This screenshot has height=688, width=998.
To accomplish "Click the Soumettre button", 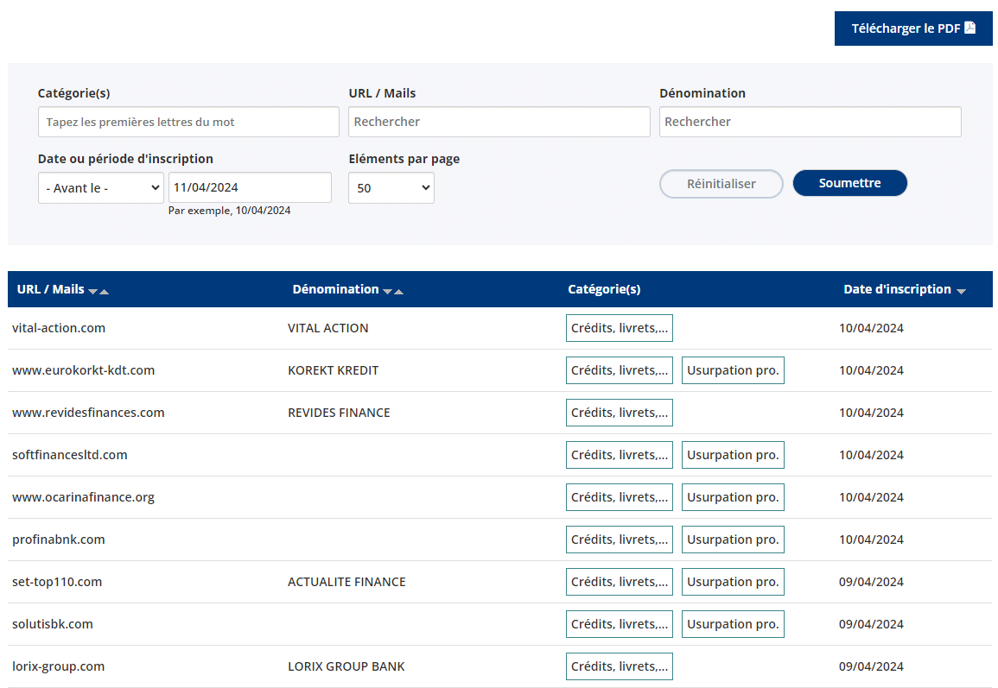I will pos(849,183).
